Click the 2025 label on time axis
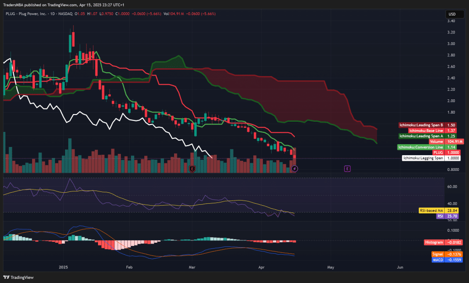The image size is (469, 283). pos(63,267)
